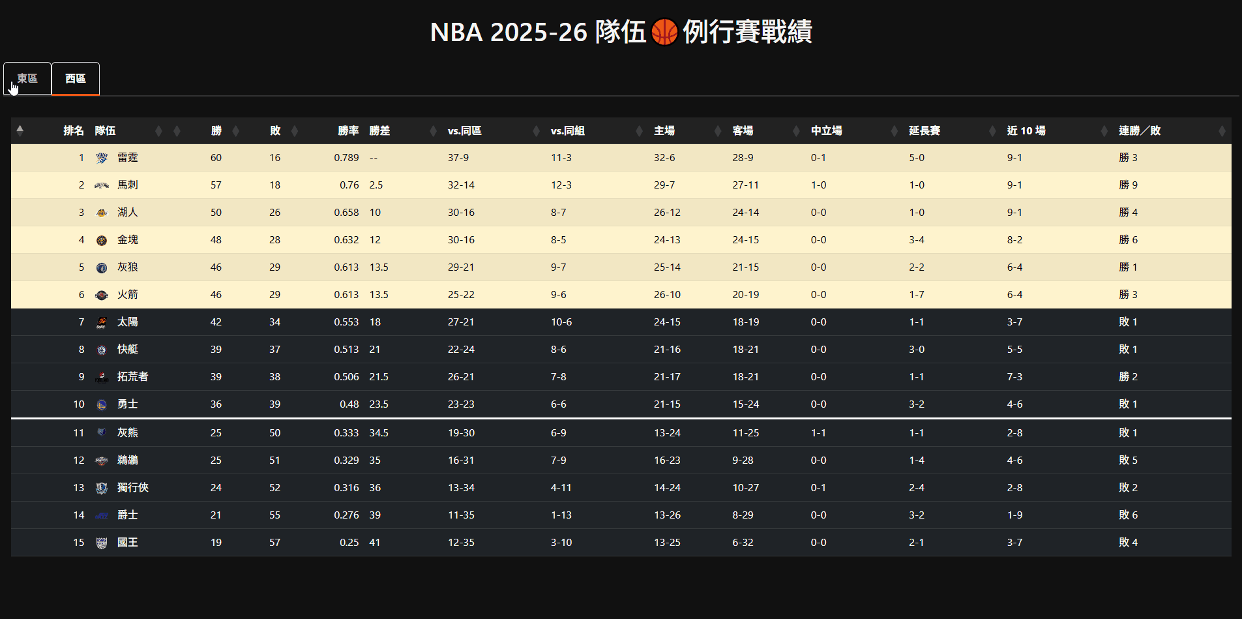Screen dimensions: 1242x619
Task: Click team name 國王
Action: [x=127, y=542]
